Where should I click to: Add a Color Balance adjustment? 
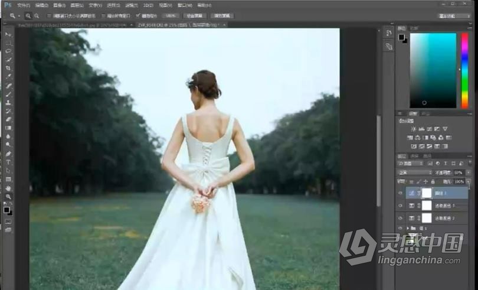coord(418,138)
